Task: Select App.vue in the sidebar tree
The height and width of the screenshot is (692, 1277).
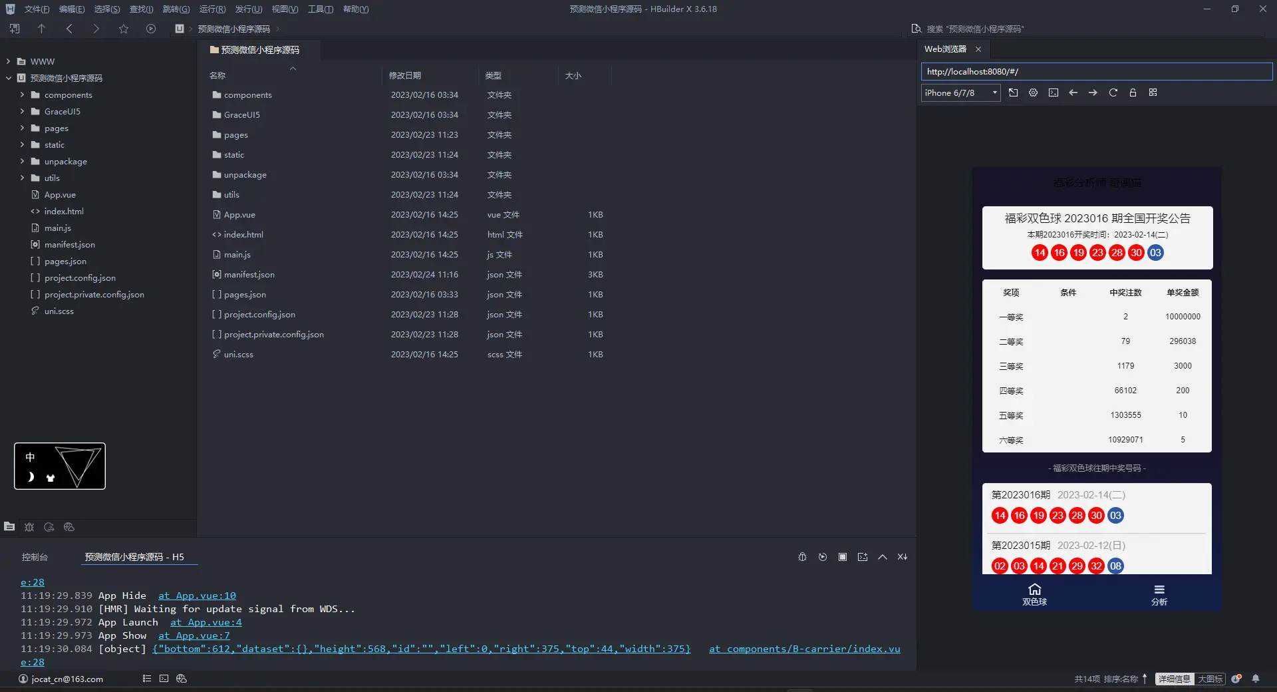Action: [60, 194]
